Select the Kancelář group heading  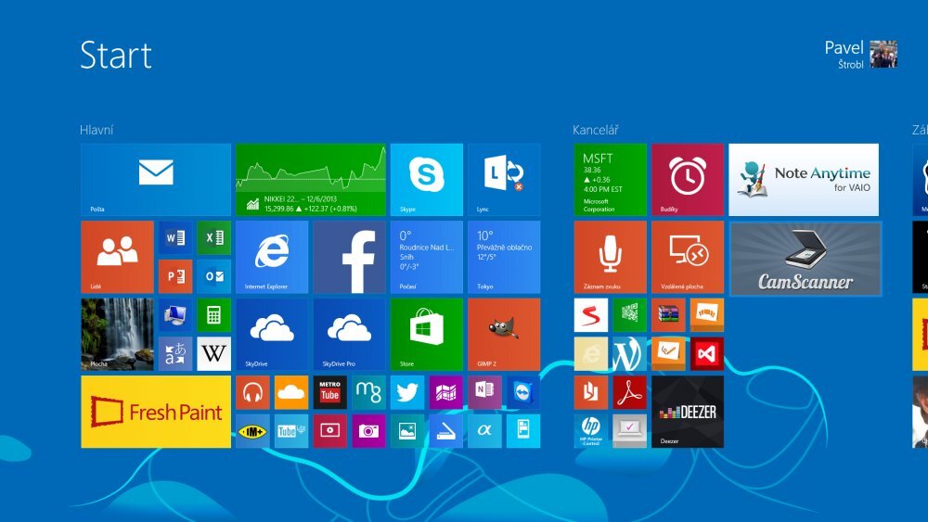point(596,131)
